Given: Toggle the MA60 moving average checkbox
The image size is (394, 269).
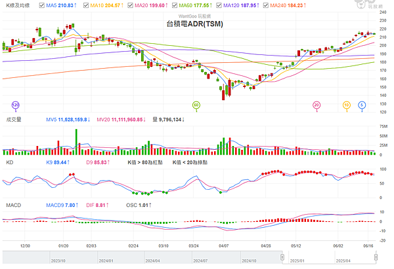Looking at the screenshot, I should point(175,5).
